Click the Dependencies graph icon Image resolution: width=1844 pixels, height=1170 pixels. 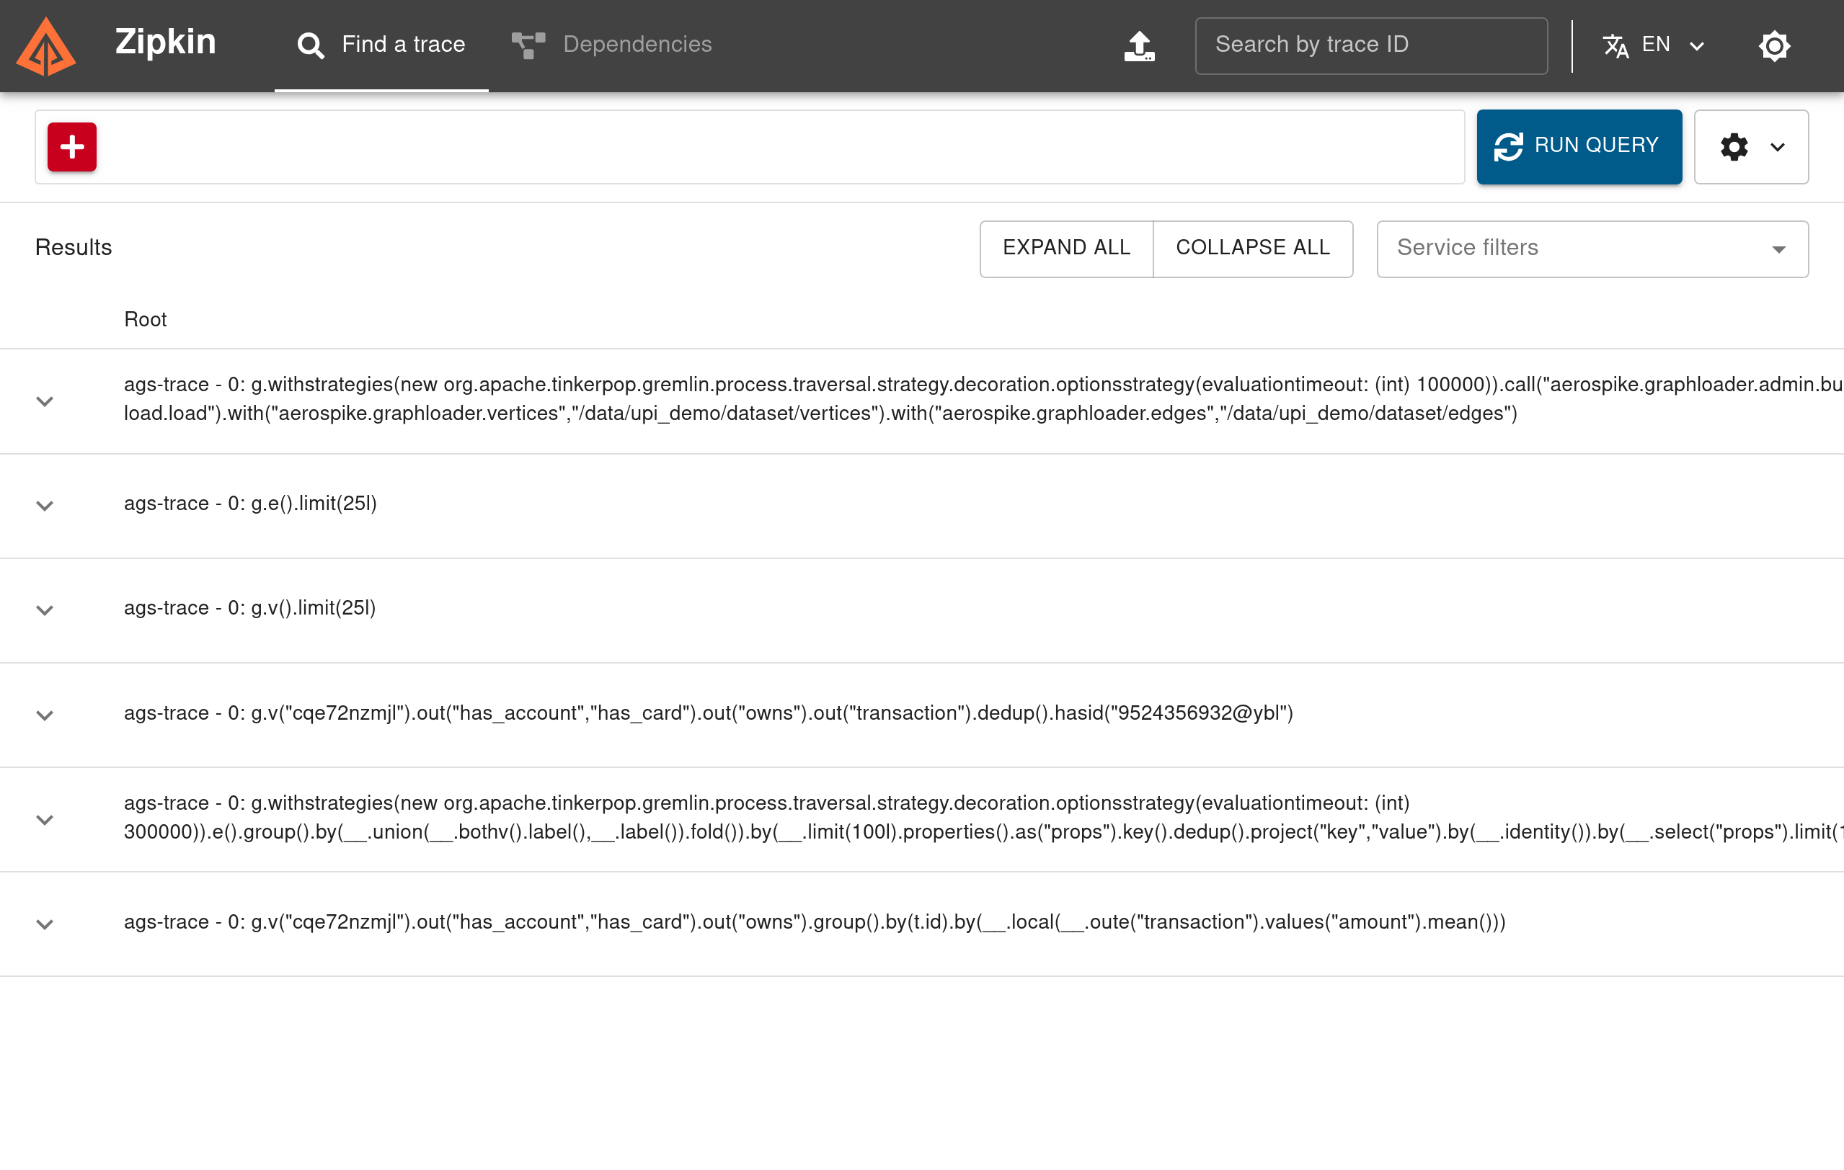pos(528,45)
